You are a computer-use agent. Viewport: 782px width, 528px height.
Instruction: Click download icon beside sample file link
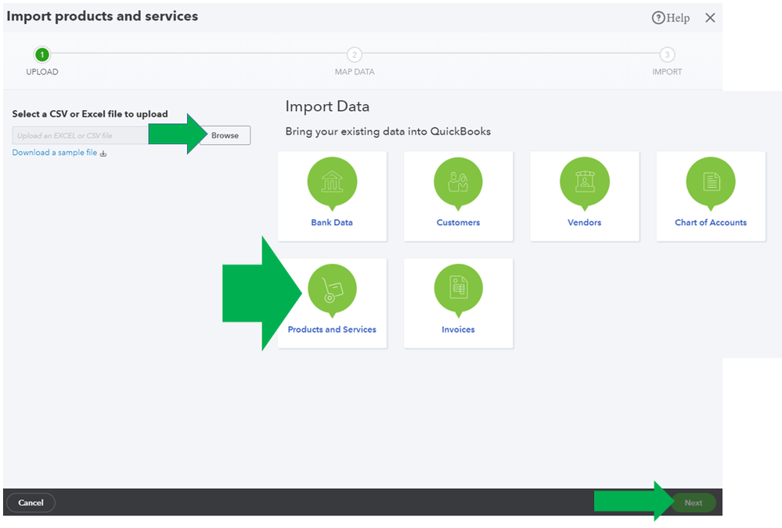pos(103,153)
